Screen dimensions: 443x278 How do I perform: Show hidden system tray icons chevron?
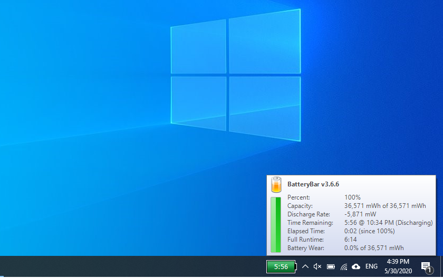(305, 266)
